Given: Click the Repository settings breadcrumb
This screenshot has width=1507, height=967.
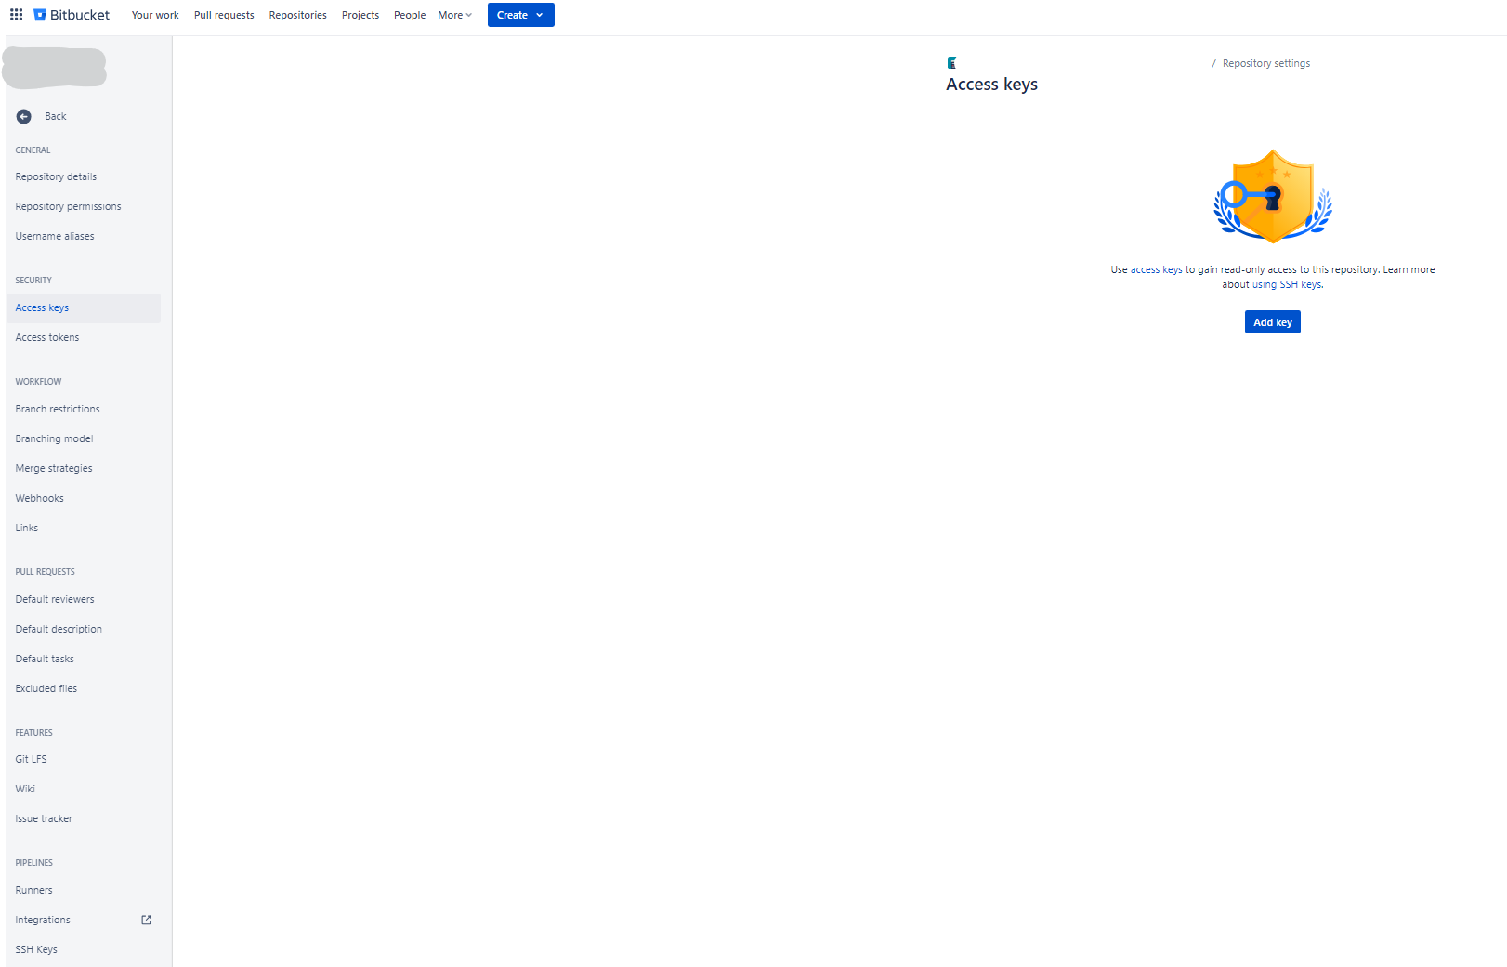Looking at the screenshot, I should (x=1265, y=63).
